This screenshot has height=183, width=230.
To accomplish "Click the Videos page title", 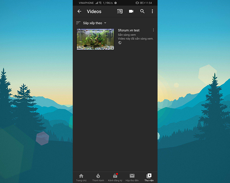I will click(x=94, y=11).
